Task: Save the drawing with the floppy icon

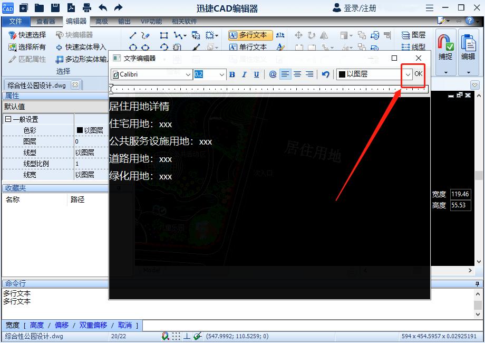Action: (x=55, y=8)
